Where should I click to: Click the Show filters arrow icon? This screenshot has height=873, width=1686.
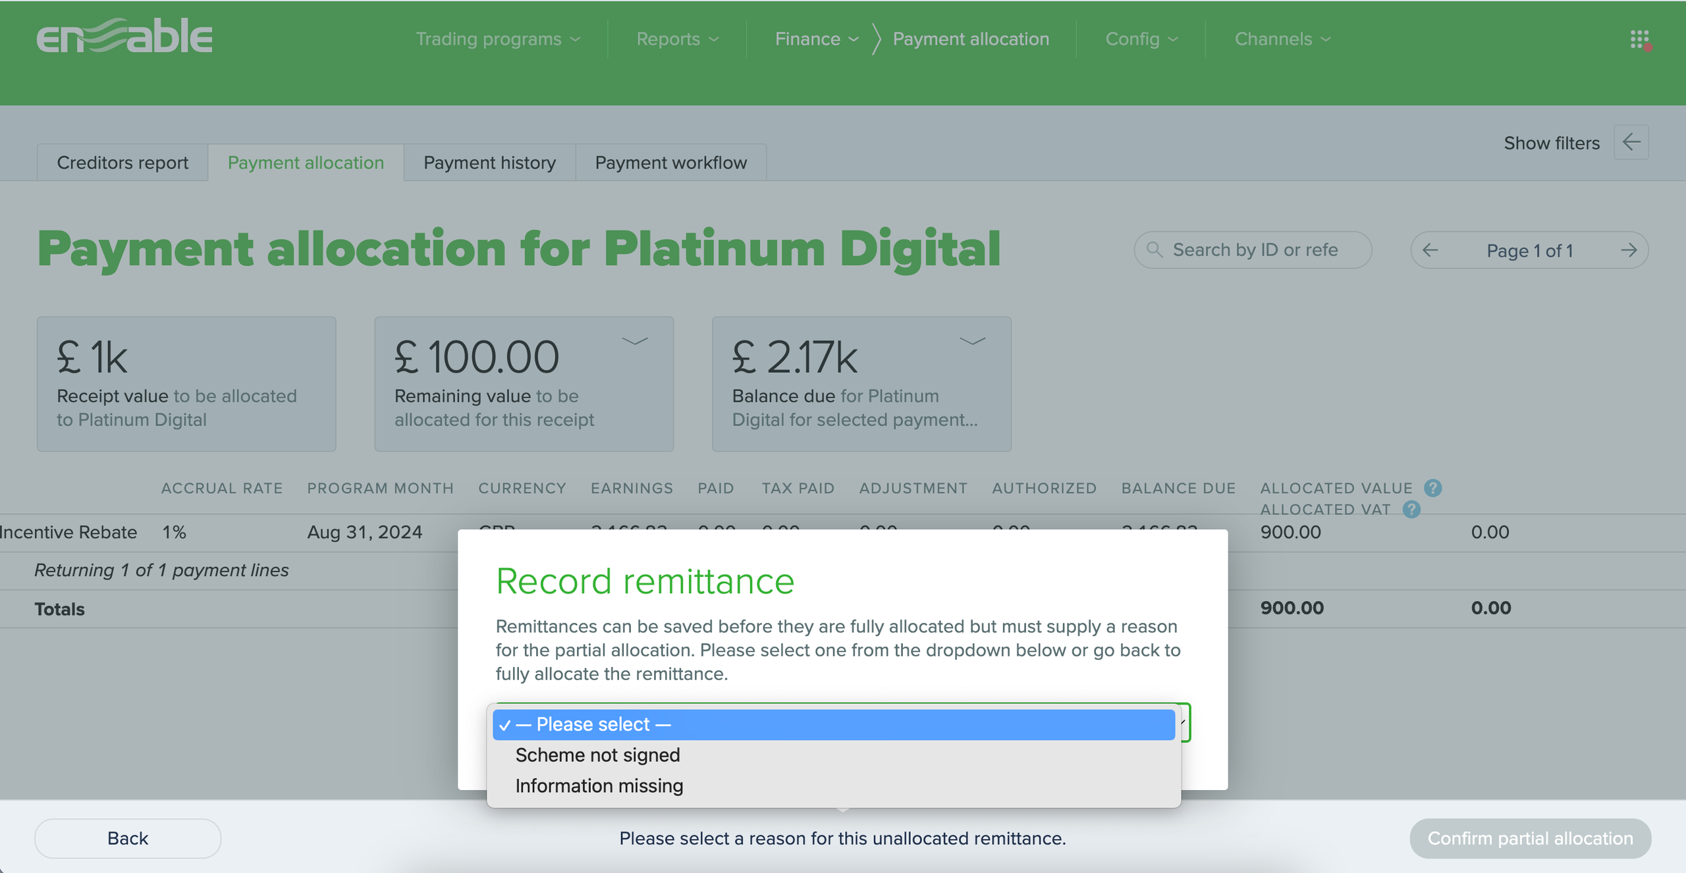click(1631, 142)
